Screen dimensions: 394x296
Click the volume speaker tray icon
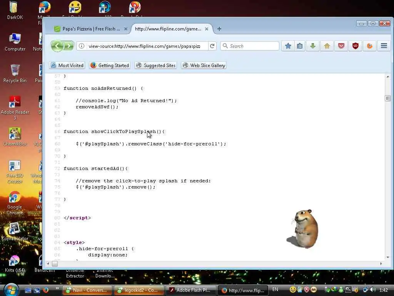(x=373, y=290)
